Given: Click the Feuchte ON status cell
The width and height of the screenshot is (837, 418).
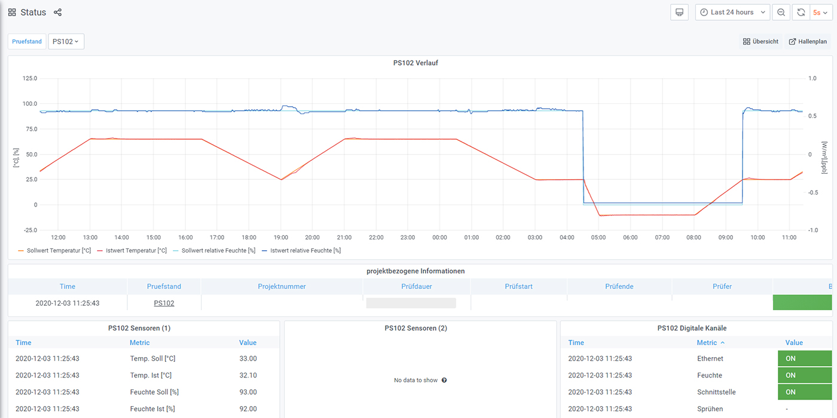Looking at the screenshot, I should (805, 376).
